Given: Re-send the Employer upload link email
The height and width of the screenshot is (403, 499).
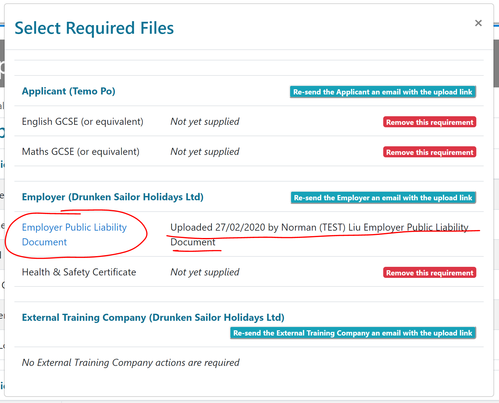Looking at the screenshot, I should tap(383, 198).
